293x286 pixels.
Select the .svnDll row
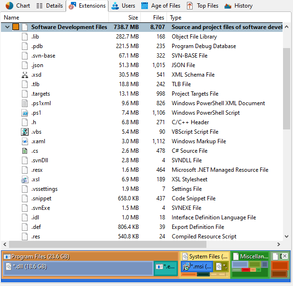[x=142, y=160]
